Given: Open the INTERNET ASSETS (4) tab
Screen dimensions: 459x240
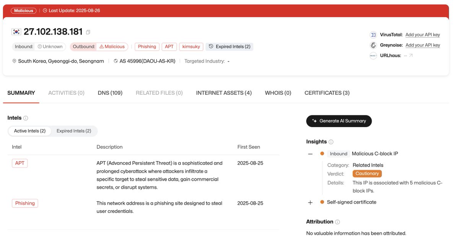Looking at the screenshot, I should [224, 93].
